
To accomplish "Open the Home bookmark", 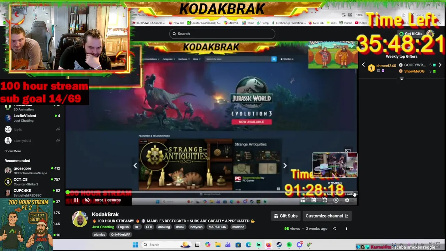I will click(x=248, y=23).
